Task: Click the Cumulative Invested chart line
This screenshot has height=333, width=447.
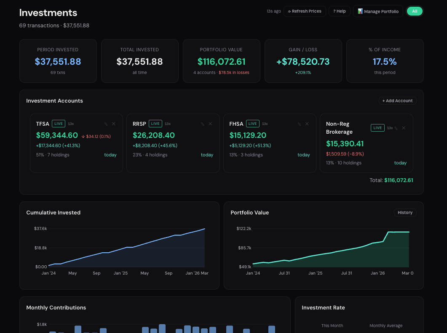Action: pyautogui.click(x=127, y=247)
